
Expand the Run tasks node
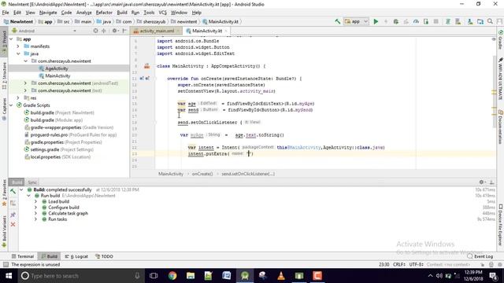click(35, 219)
